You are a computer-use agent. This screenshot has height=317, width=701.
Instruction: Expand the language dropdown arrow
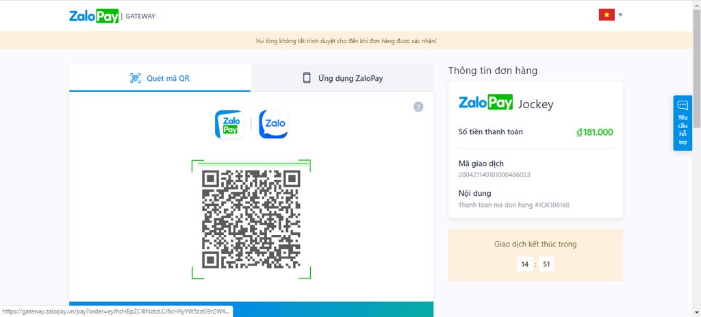point(620,15)
